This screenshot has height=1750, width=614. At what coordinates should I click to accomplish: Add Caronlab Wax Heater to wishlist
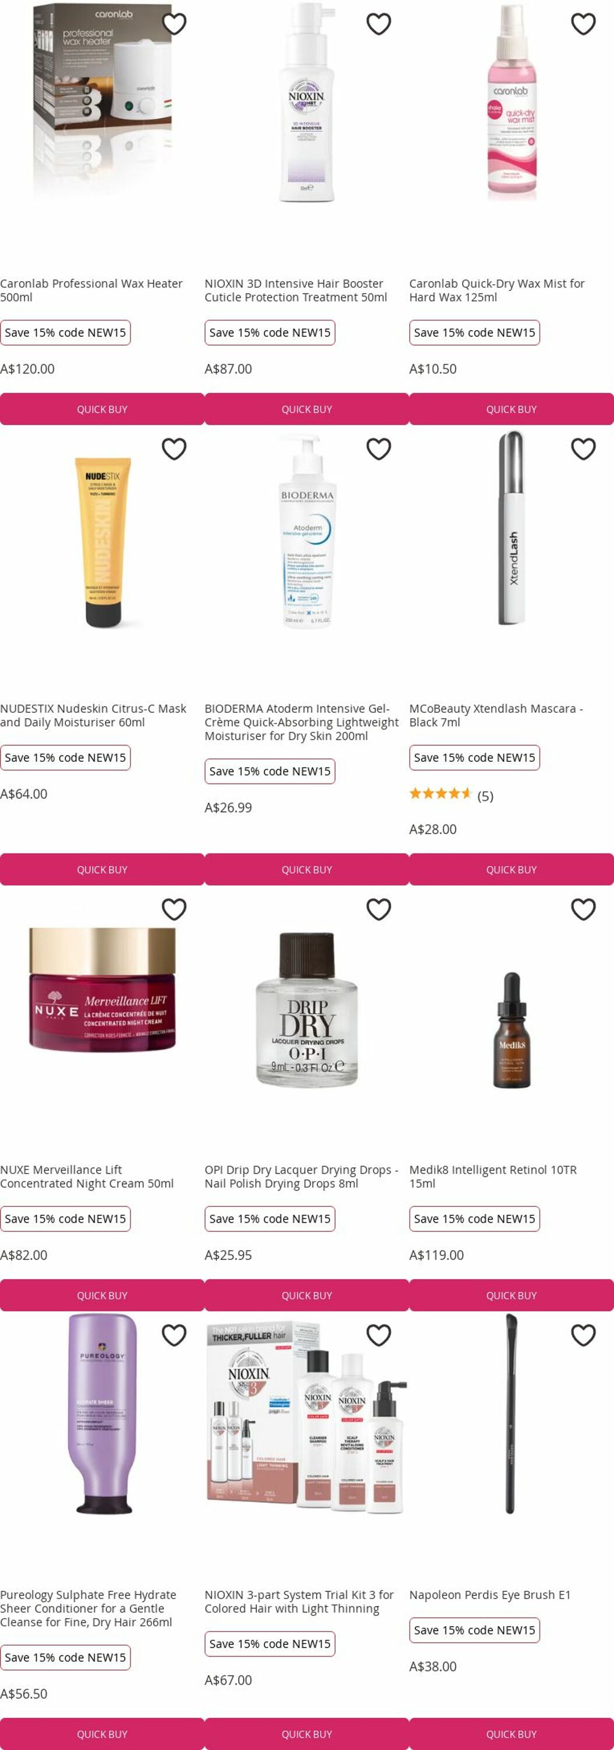[174, 24]
